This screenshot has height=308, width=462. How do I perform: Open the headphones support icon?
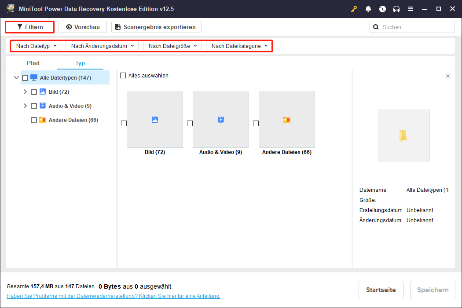click(x=396, y=9)
